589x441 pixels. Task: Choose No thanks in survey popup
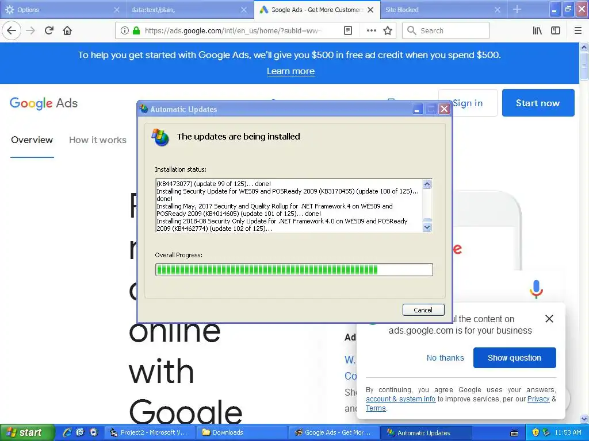tap(445, 358)
